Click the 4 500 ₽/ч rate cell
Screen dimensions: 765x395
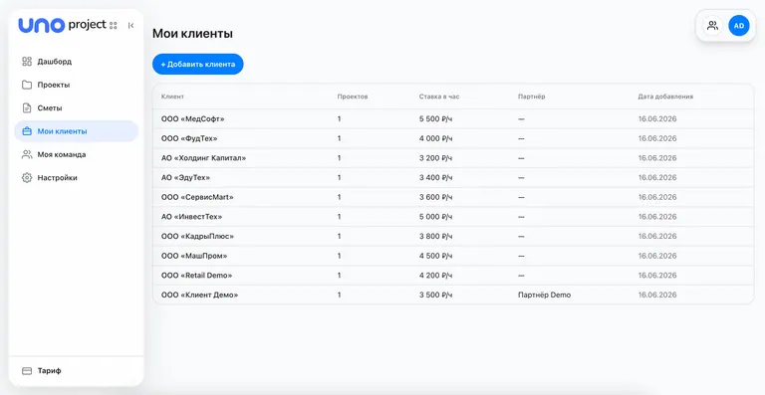435,256
